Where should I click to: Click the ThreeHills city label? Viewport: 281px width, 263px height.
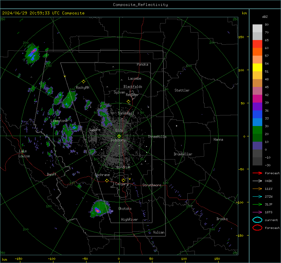[157, 137]
